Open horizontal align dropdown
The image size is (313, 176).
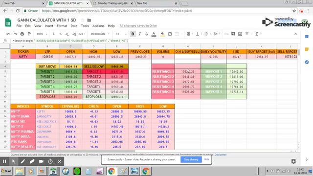(x=190, y=34)
